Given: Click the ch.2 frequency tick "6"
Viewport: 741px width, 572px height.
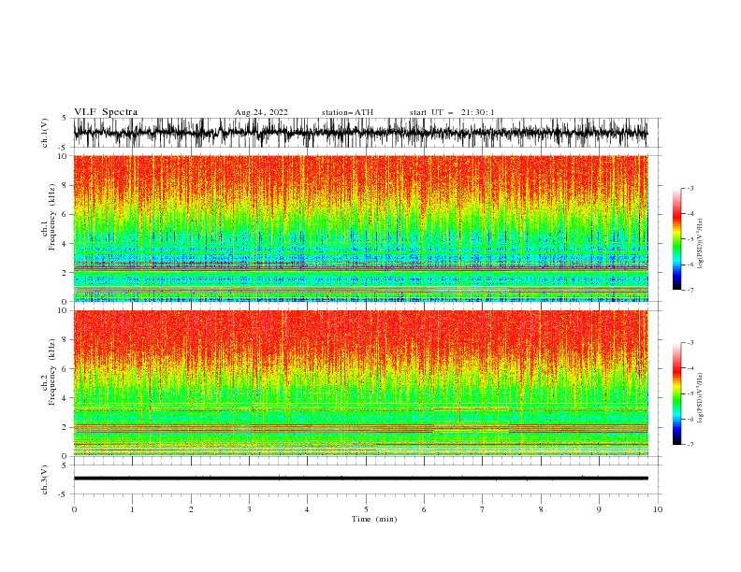Looking at the screenshot, I should pyautogui.click(x=65, y=369).
